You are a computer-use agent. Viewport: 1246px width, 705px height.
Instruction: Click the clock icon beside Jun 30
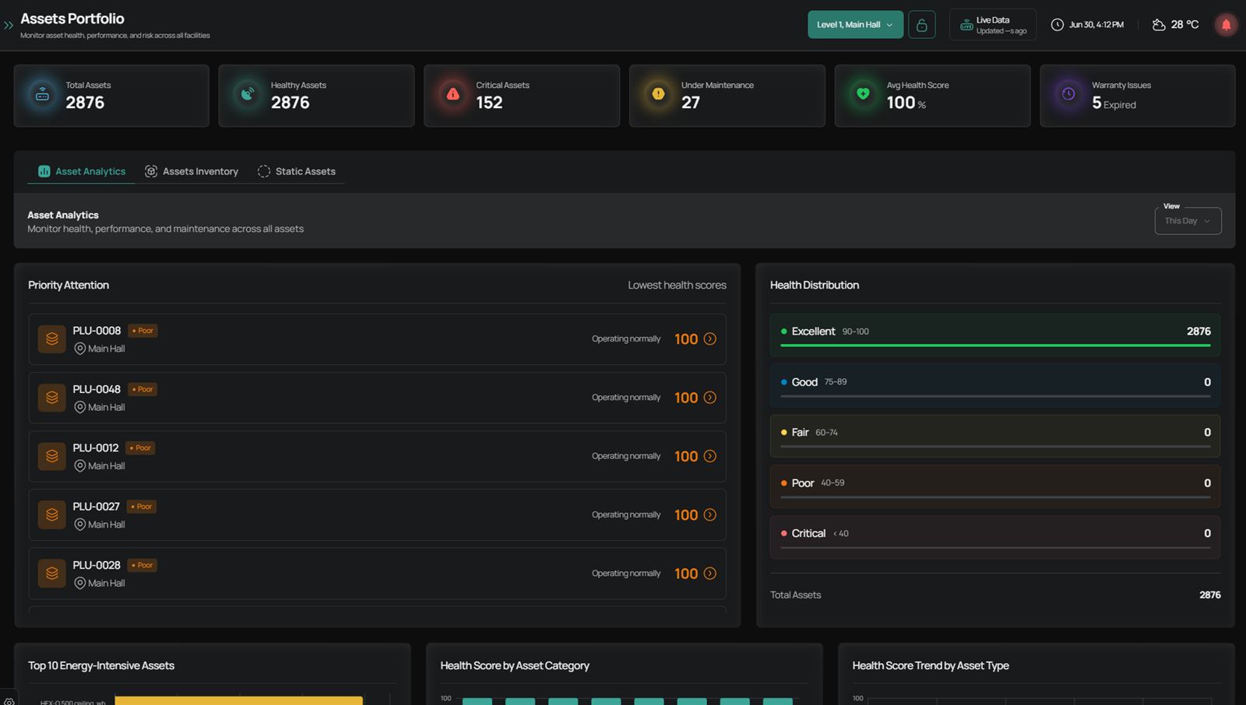pos(1057,25)
